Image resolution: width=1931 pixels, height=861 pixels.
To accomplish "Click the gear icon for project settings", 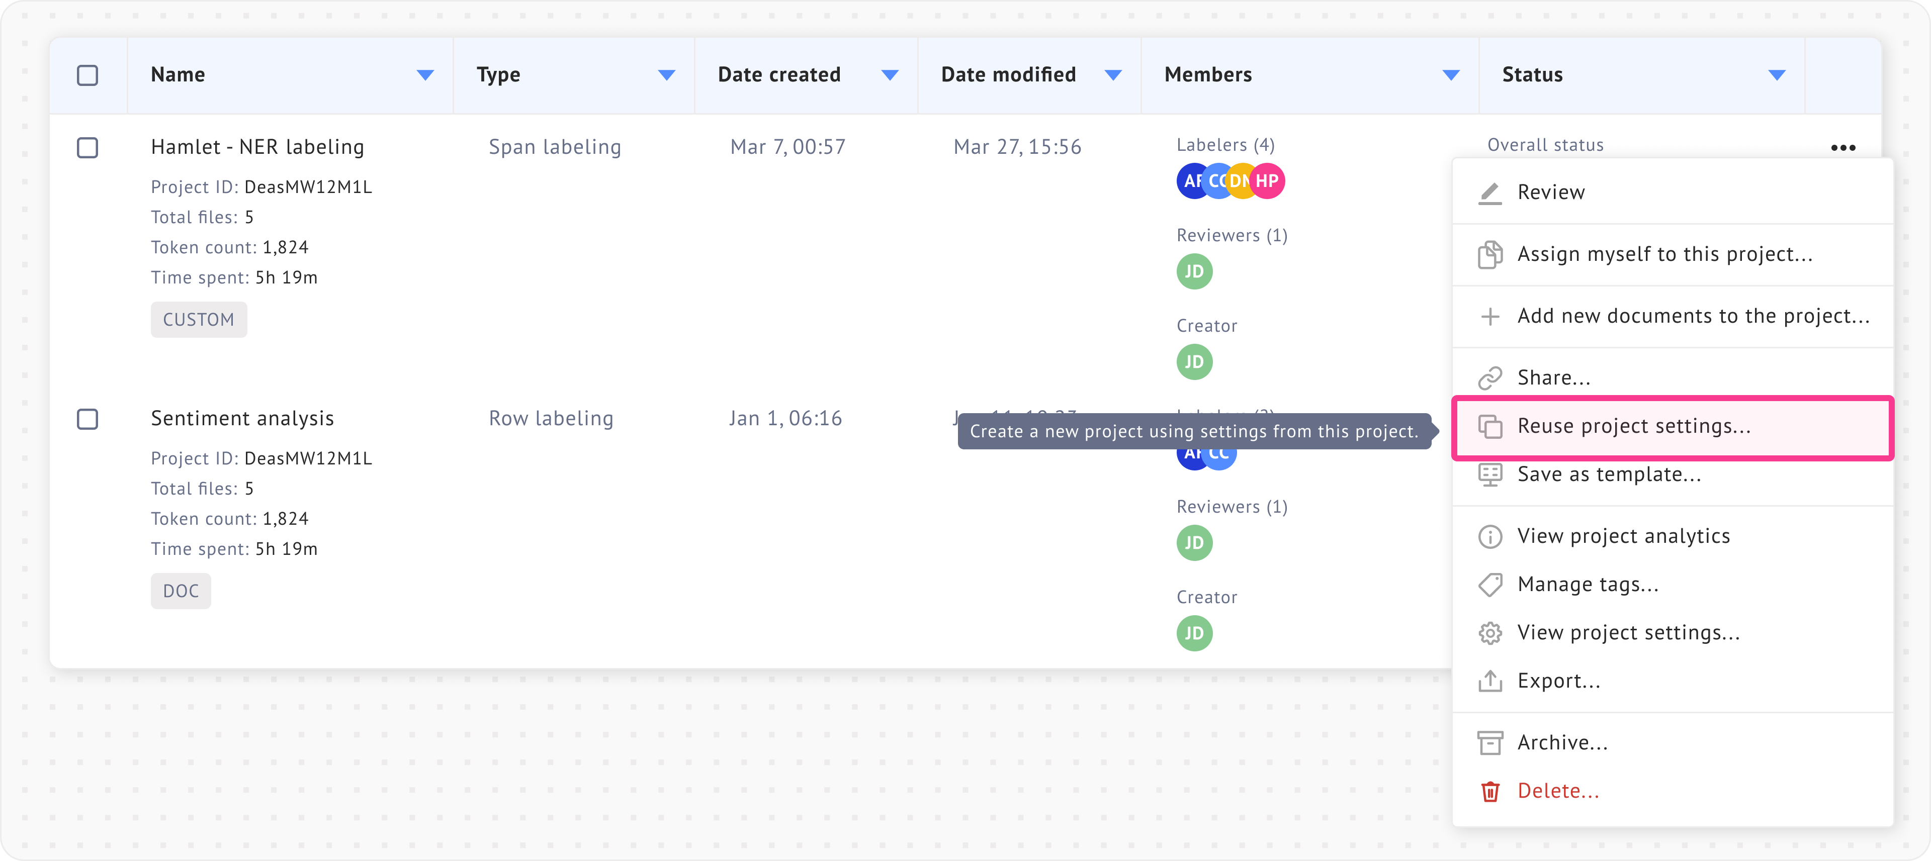I will tap(1489, 633).
